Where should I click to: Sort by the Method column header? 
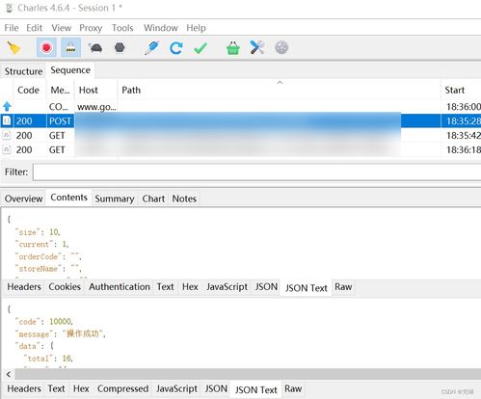pyautogui.click(x=60, y=90)
